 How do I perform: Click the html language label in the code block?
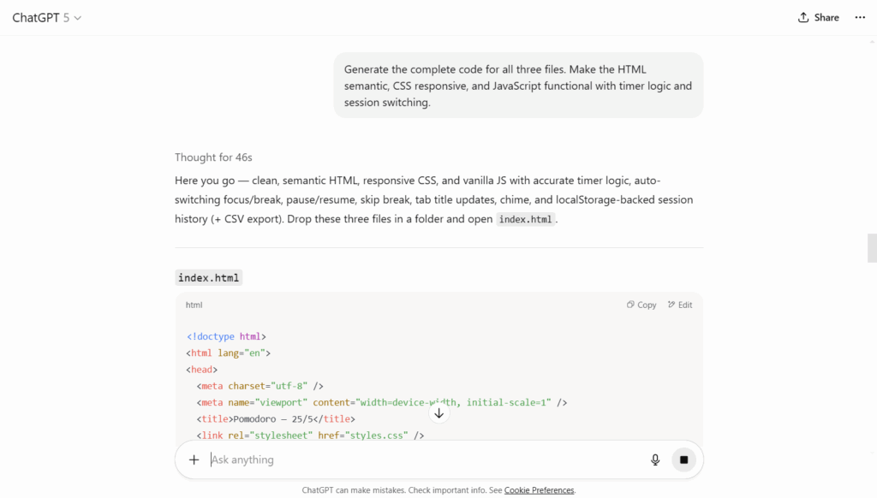194,305
